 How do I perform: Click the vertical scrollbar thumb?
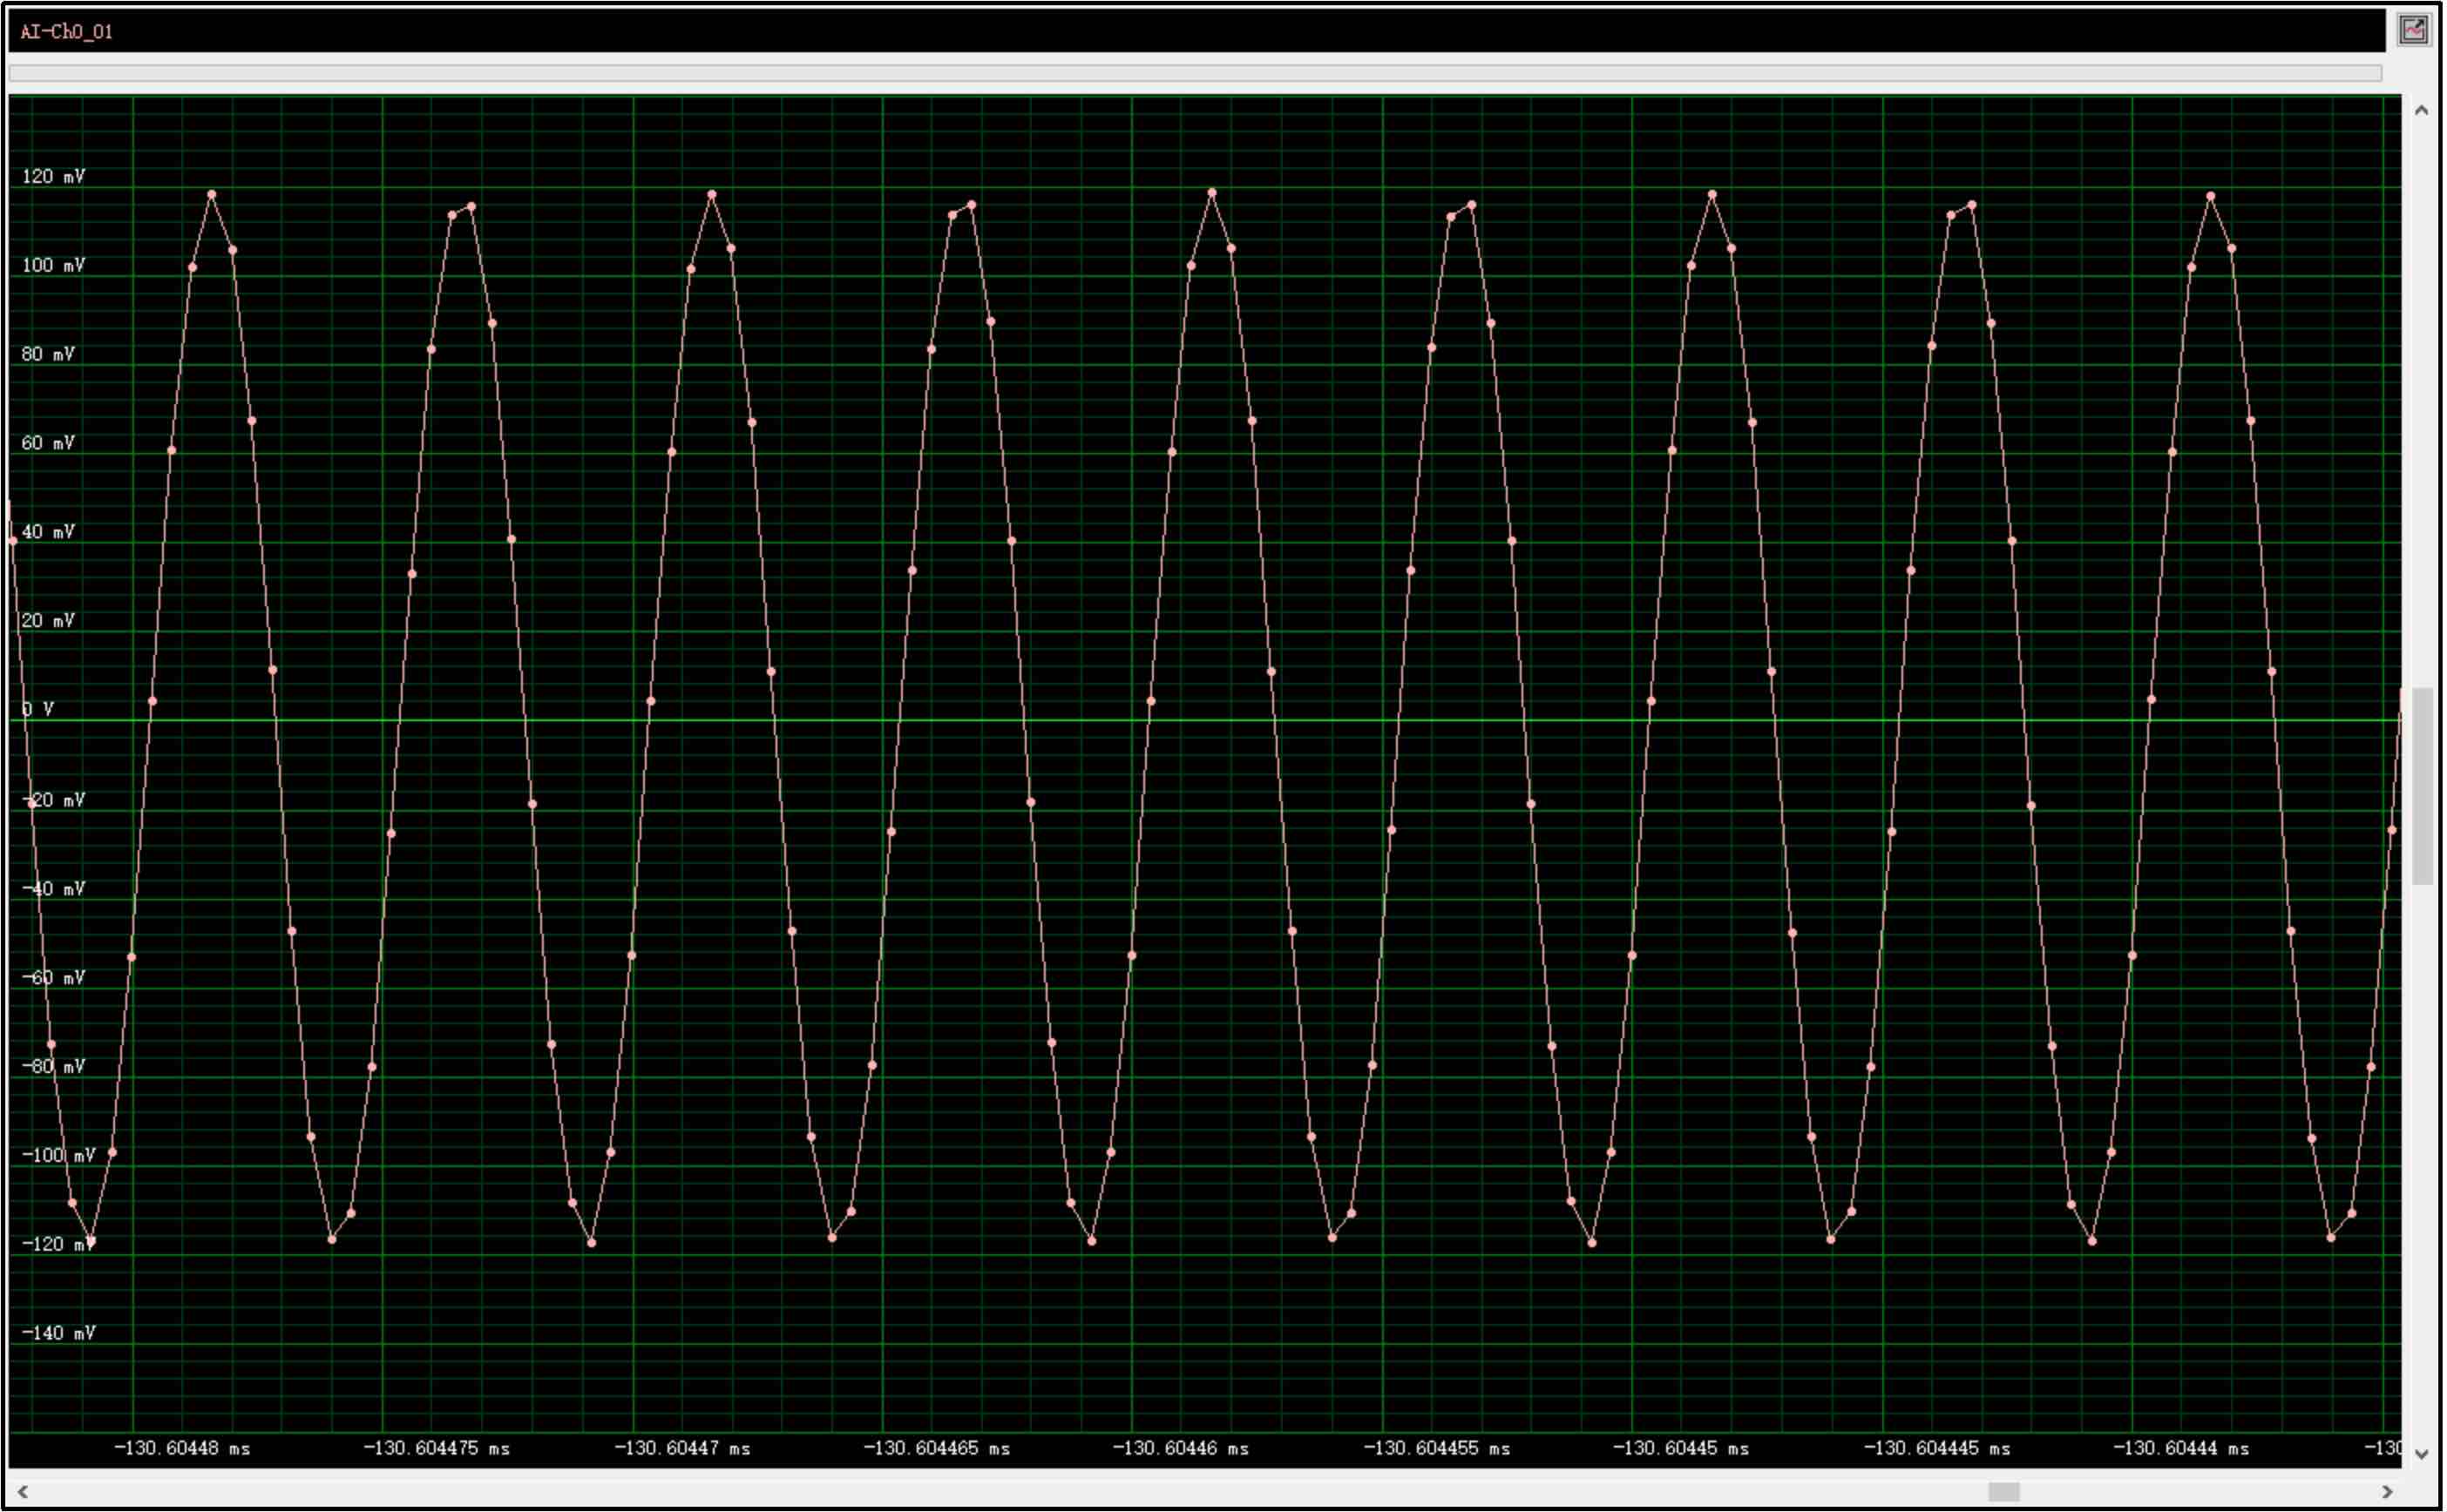pyautogui.click(x=2422, y=786)
